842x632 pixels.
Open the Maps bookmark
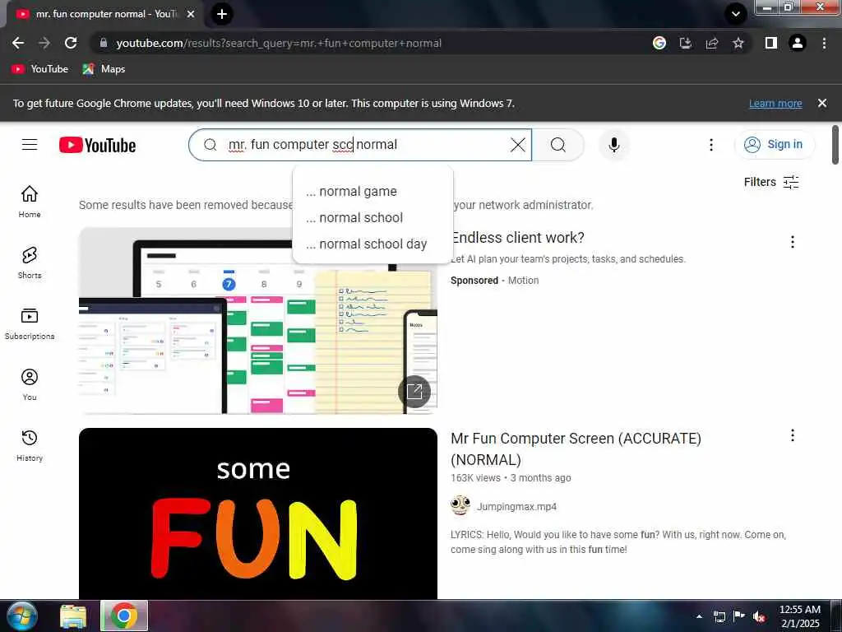pos(104,69)
